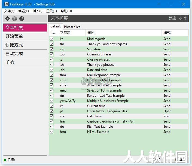
Task: Click the FastKeys title bar icon
Action: coord(7,4)
